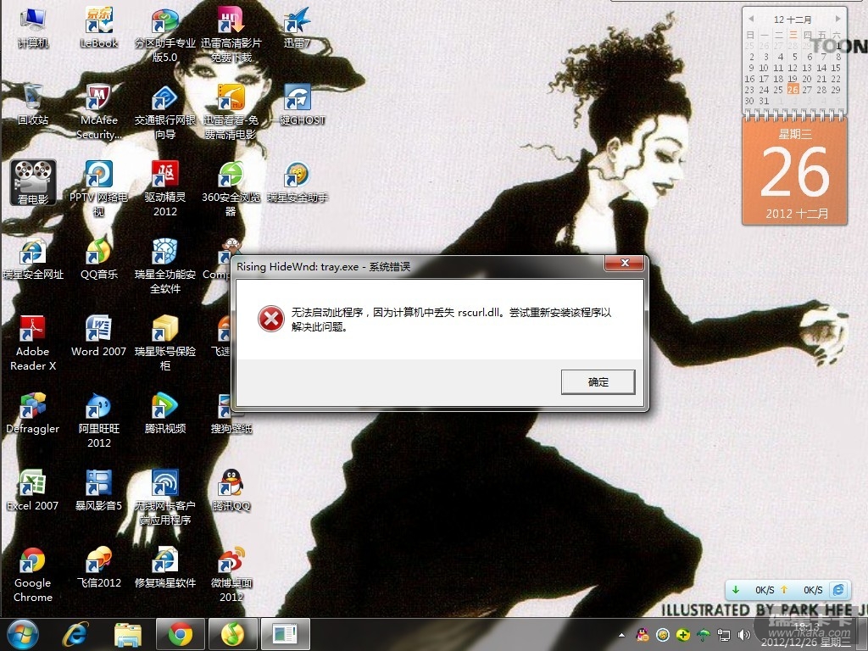Viewport: 868px width, 651px height.
Task: Select 飞信2012 desktop icon
Action: click(99, 568)
